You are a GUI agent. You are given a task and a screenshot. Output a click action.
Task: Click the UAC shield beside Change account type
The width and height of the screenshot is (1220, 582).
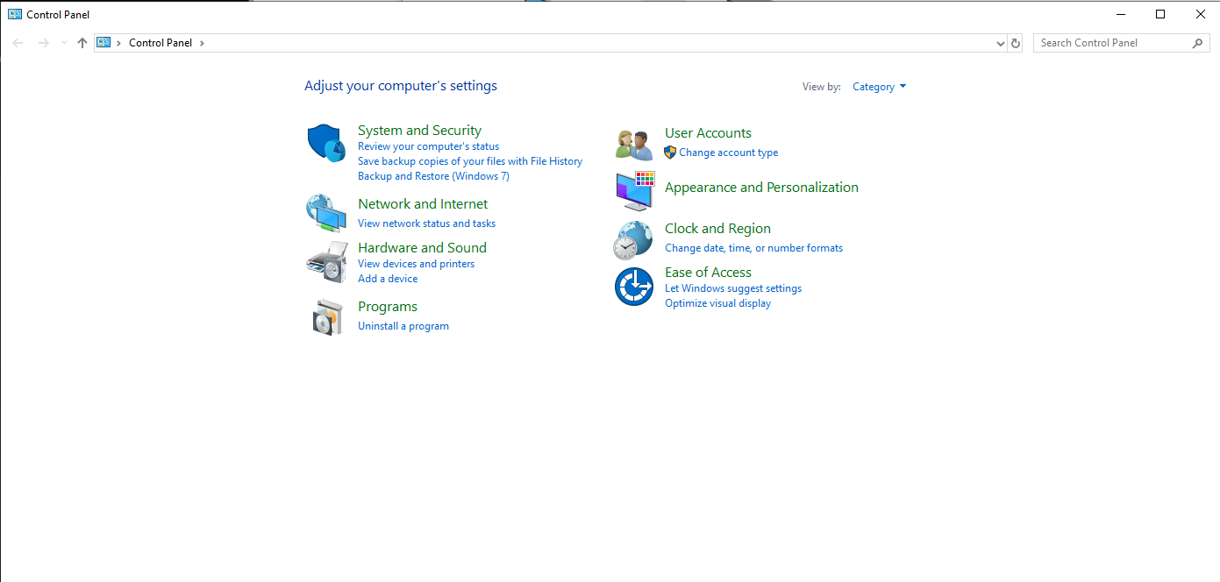coord(670,153)
